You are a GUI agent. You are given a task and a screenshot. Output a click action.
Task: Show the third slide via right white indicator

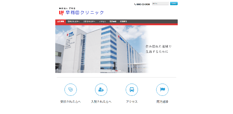[120, 71]
